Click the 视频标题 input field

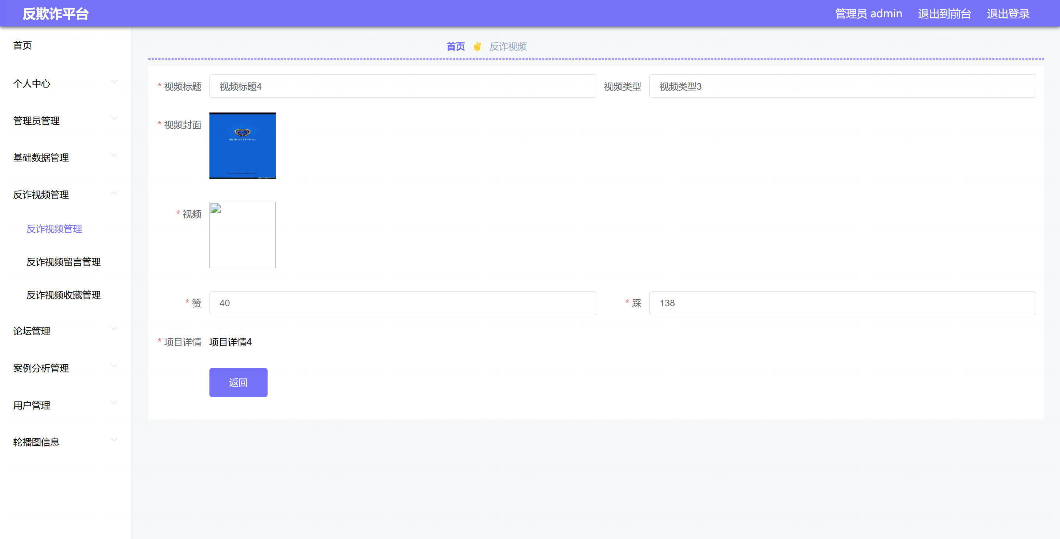pyautogui.click(x=402, y=86)
